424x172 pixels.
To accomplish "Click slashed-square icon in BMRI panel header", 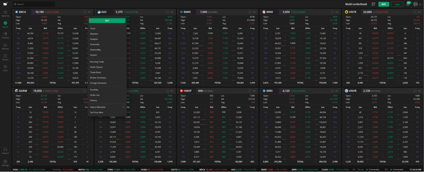I will pyautogui.click(x=250, y=12).
